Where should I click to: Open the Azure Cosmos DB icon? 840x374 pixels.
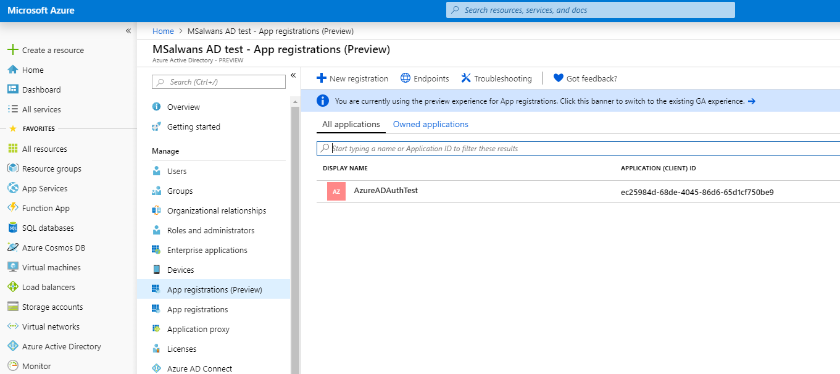pos(12,247)
